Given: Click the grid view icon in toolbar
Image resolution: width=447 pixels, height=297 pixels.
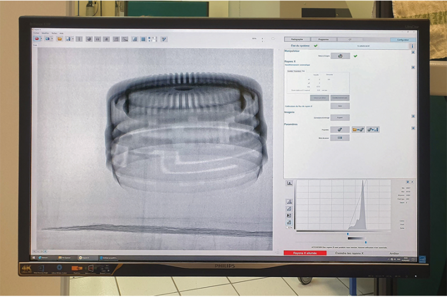Looking at the screenshot, I should click(143, 39).
